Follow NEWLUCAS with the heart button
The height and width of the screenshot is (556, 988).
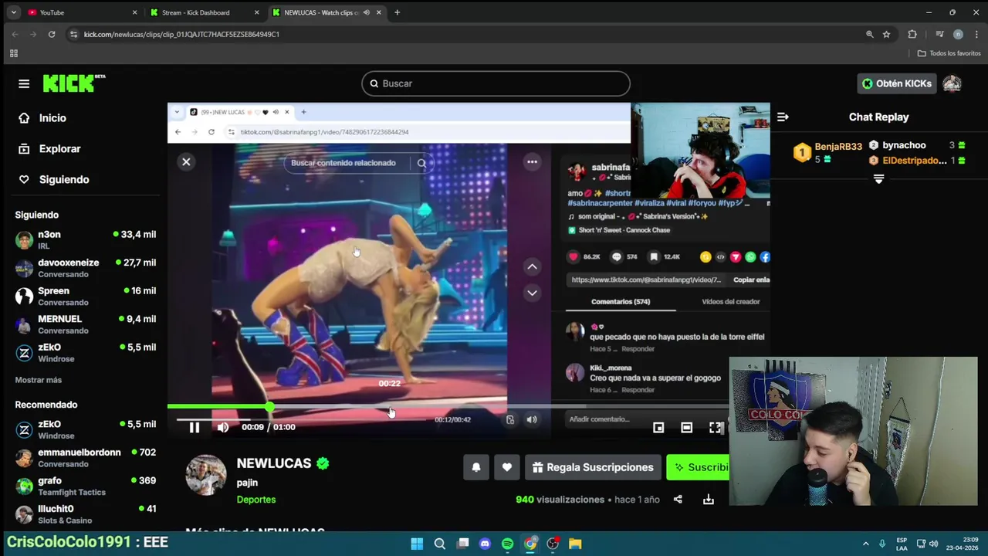coord(507,467)
